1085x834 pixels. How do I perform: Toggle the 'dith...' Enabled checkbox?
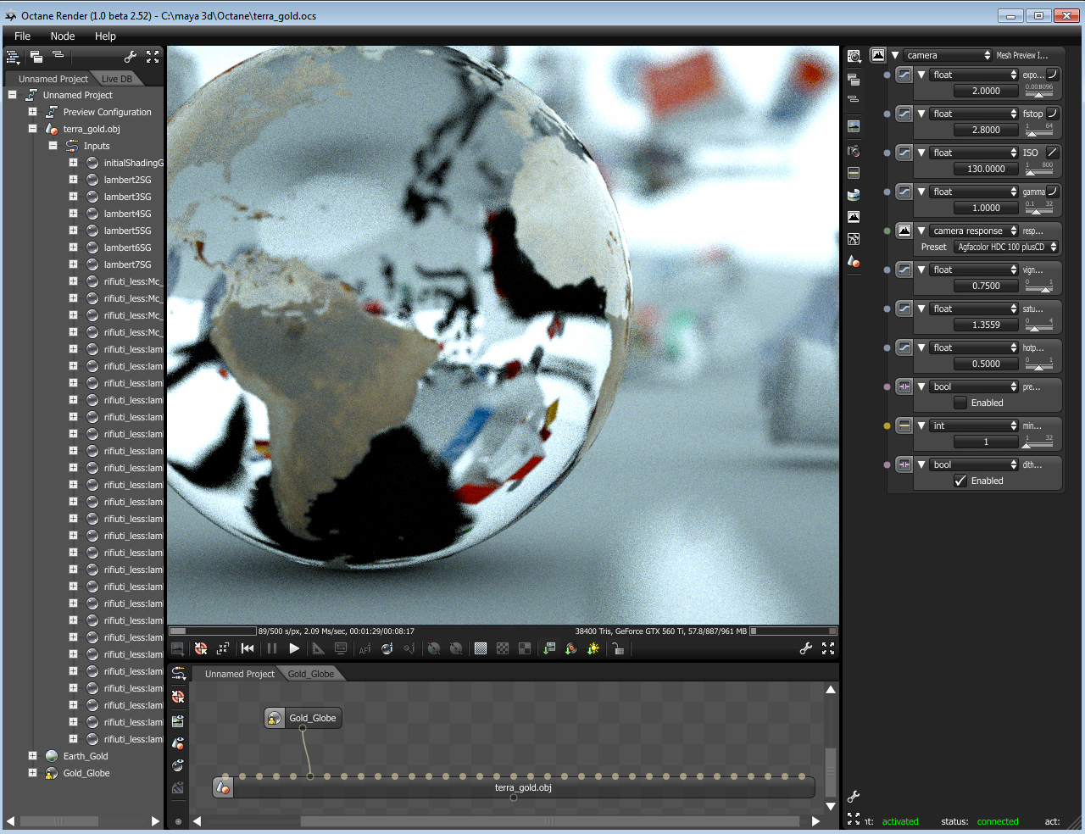point(960,481)
